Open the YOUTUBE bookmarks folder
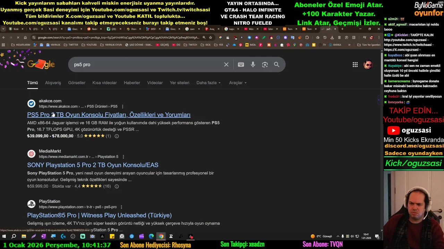 pyautogui.click(x=89, y=45)
